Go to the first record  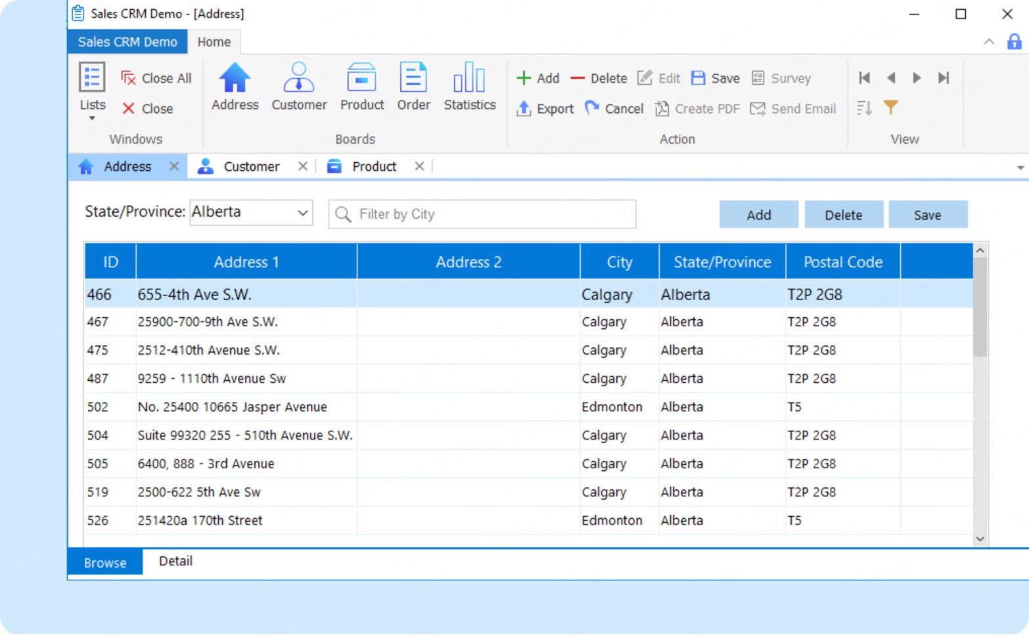[865, 78]
